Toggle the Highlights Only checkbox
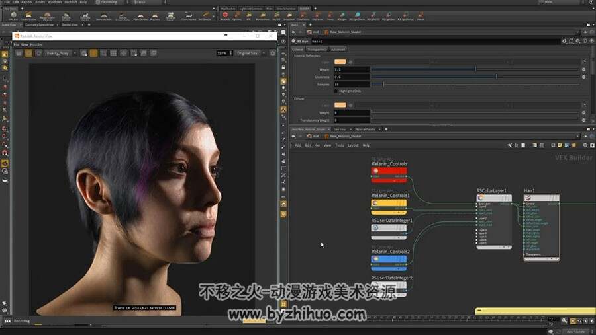Screen dimensions: 596x335 [x=336, y=91]
